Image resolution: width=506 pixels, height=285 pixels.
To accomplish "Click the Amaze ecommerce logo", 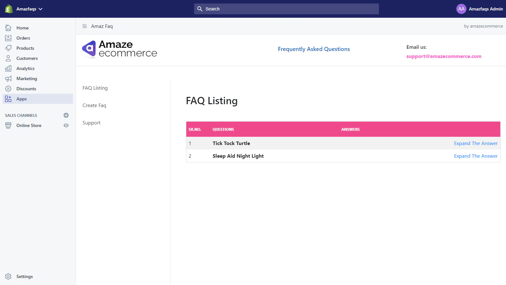I will pos(120,49).
